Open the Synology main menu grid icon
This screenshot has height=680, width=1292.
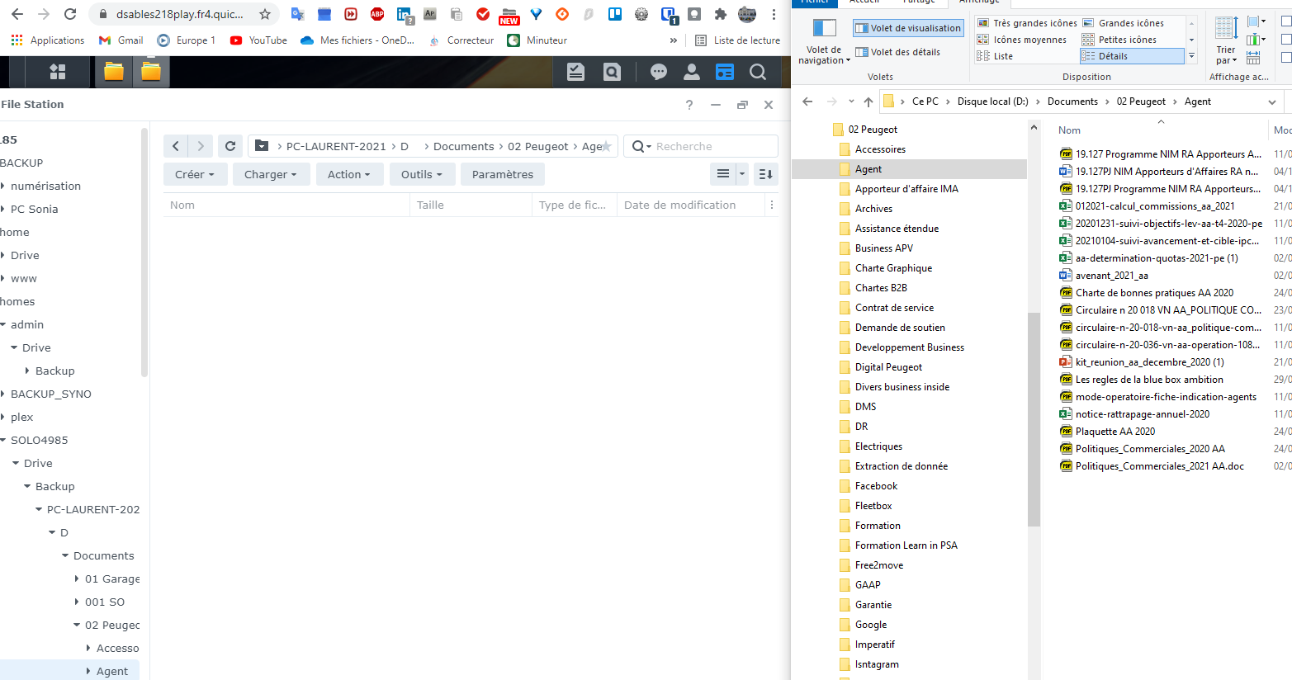pyautogui.click(x=57, y=73)
